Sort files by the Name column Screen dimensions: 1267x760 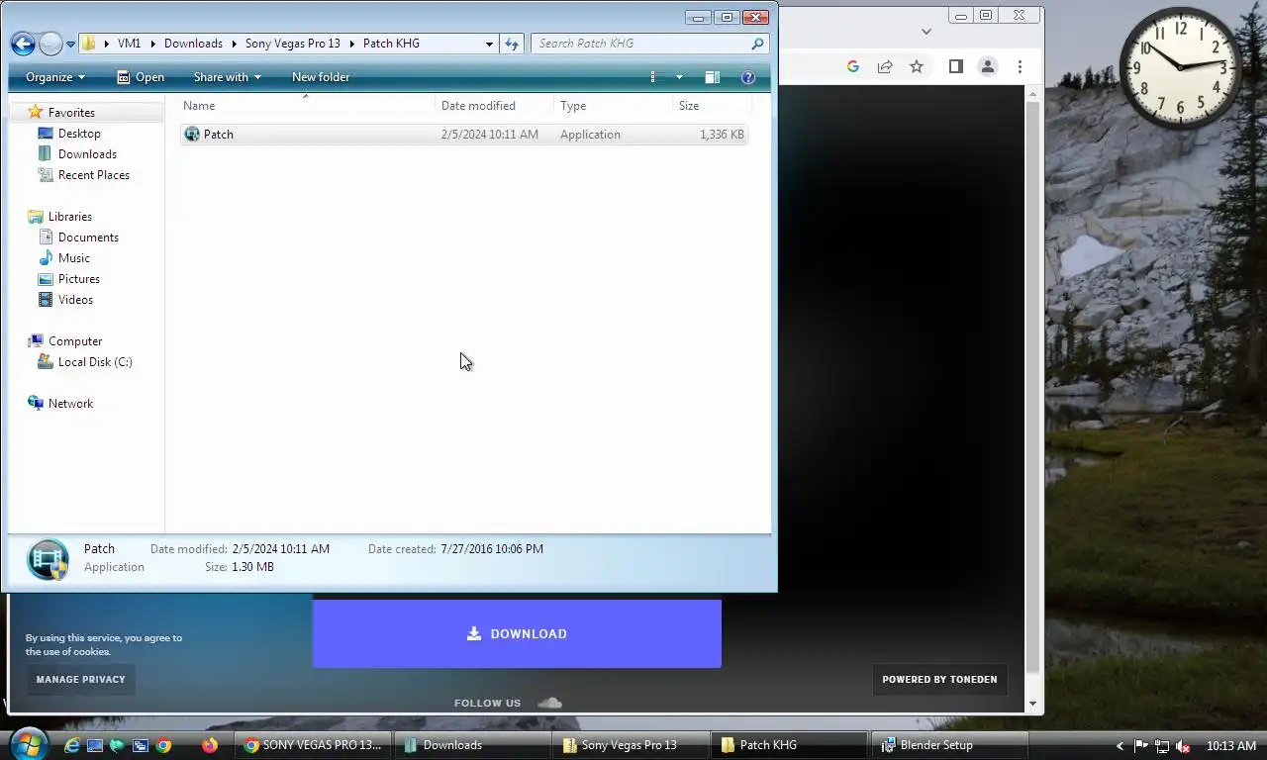[307, 106]
